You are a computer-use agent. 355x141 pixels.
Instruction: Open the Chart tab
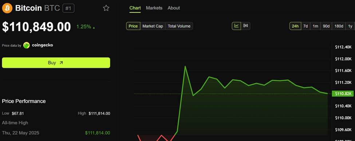click(x=135, y=8)
